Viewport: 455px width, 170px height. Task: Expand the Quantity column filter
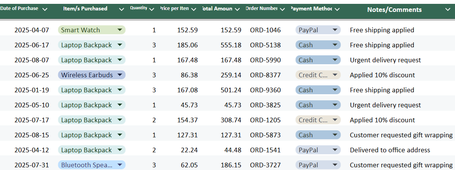coord(152,9)
